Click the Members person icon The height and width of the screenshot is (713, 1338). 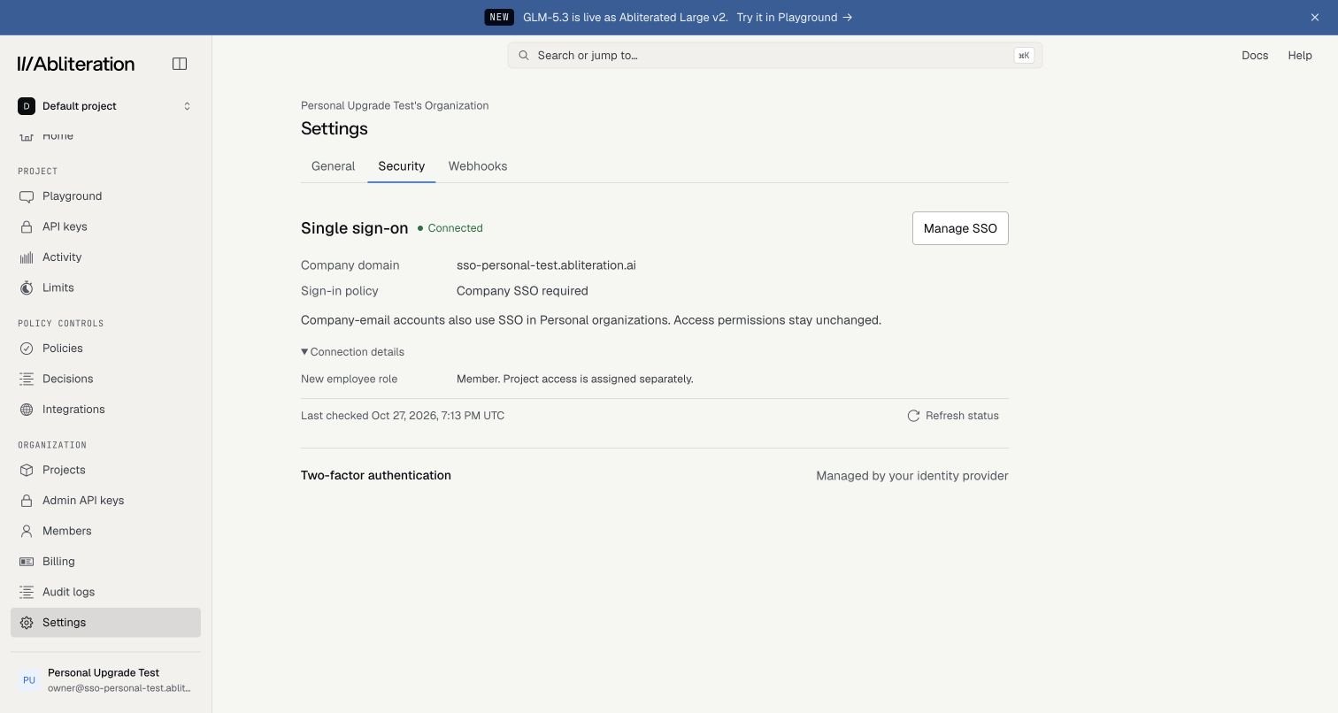[27, 531]
